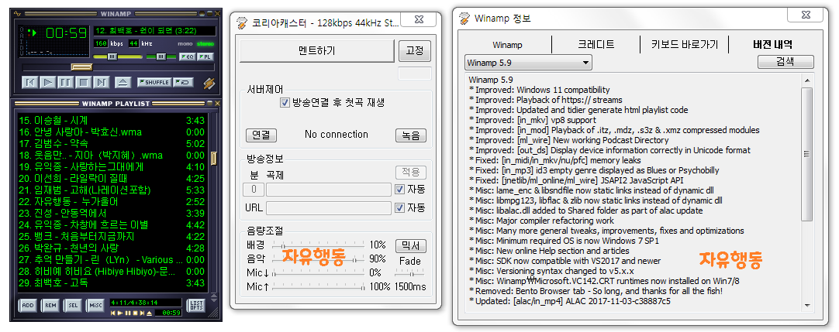Viewport: 839px width, 332px height.
Task: Click the Mic↑ volume slider
Action: click(319, 286)
